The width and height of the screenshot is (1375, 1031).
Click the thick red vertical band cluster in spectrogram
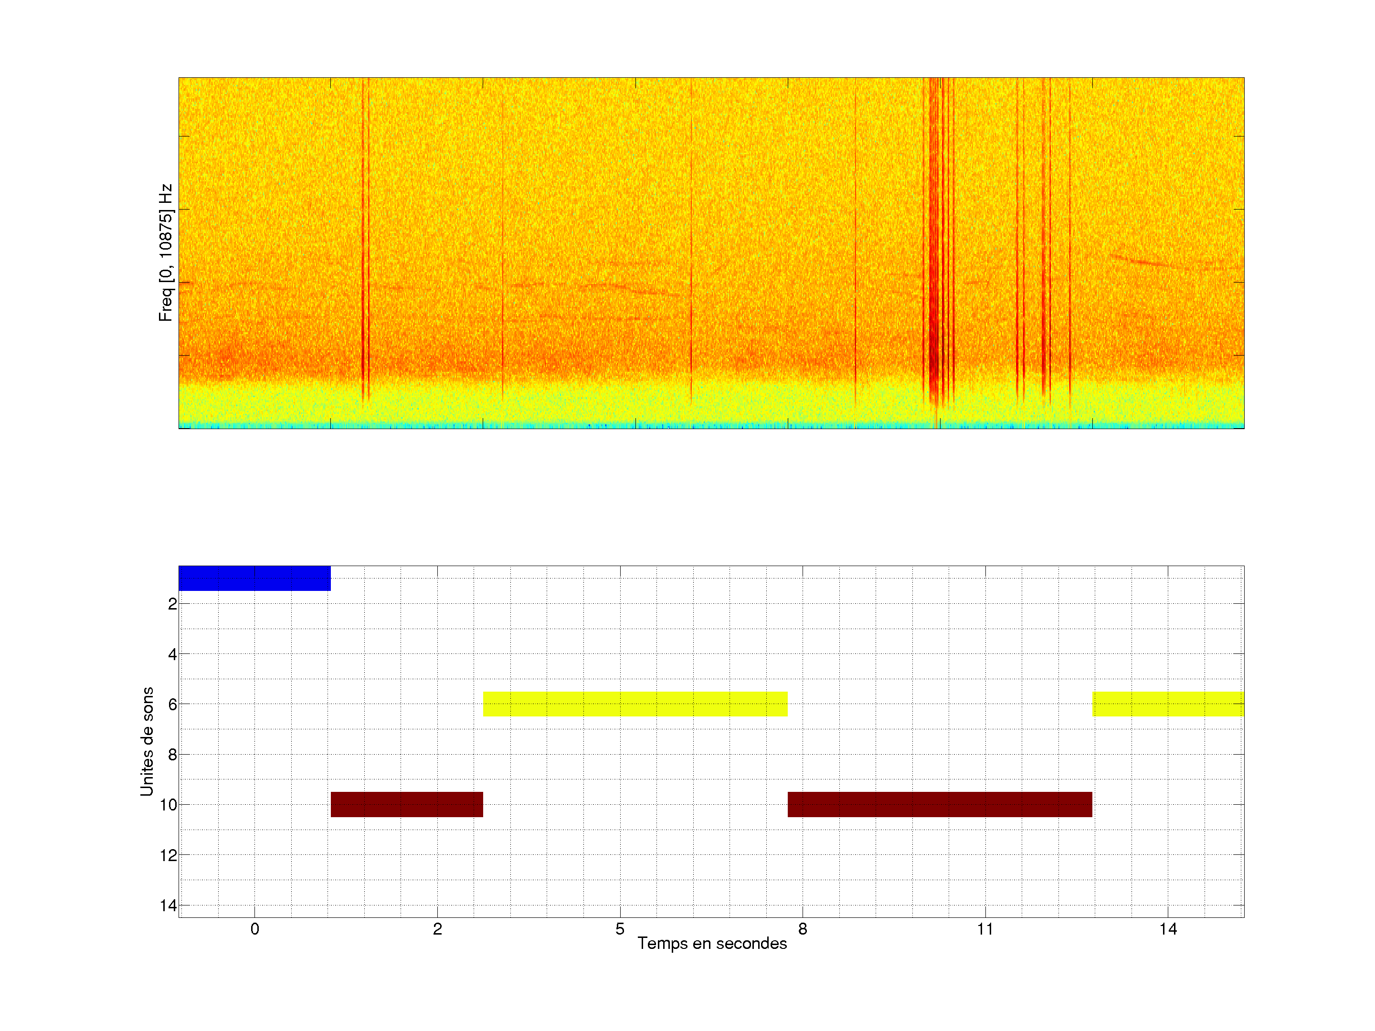tap(934, 249)
